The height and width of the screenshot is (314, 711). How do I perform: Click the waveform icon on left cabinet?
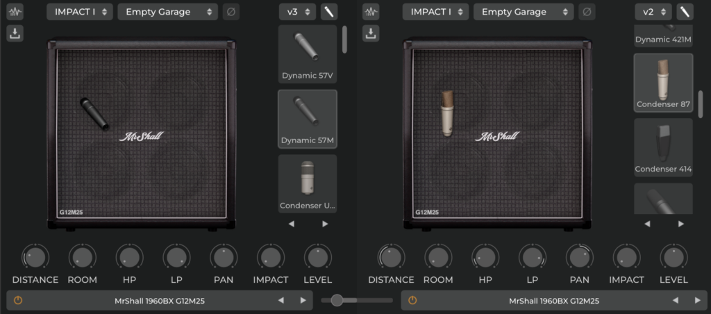click(x=15, y=12)
